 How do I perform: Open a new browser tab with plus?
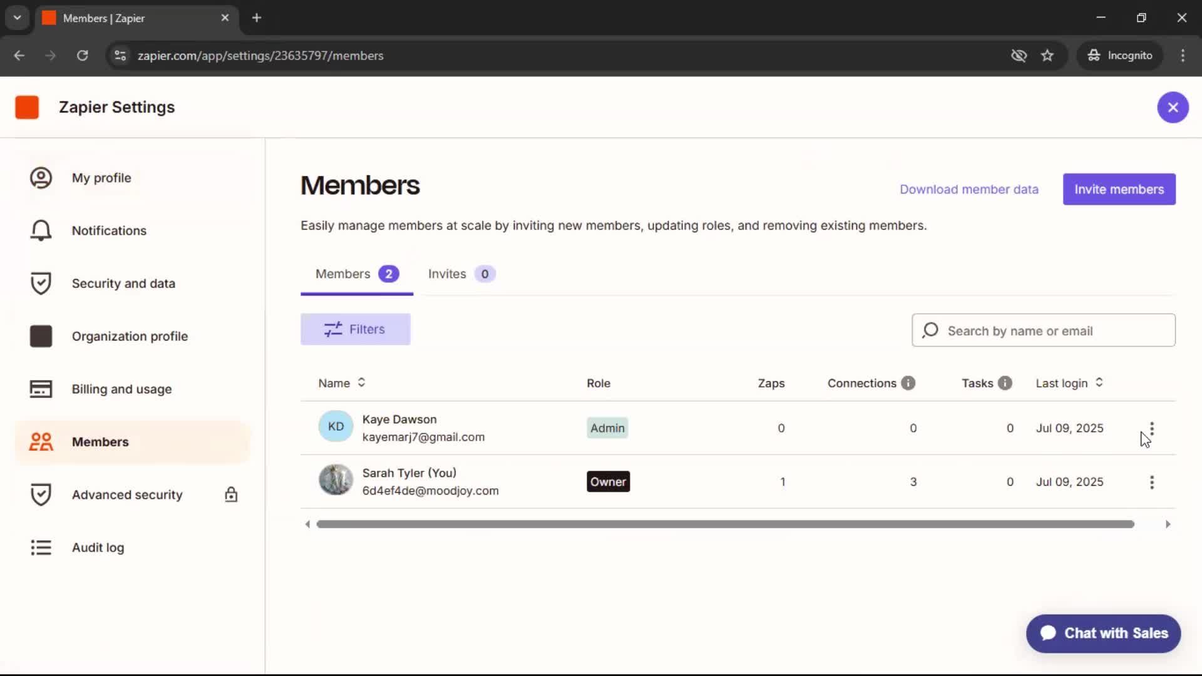[x=257, y=18]
